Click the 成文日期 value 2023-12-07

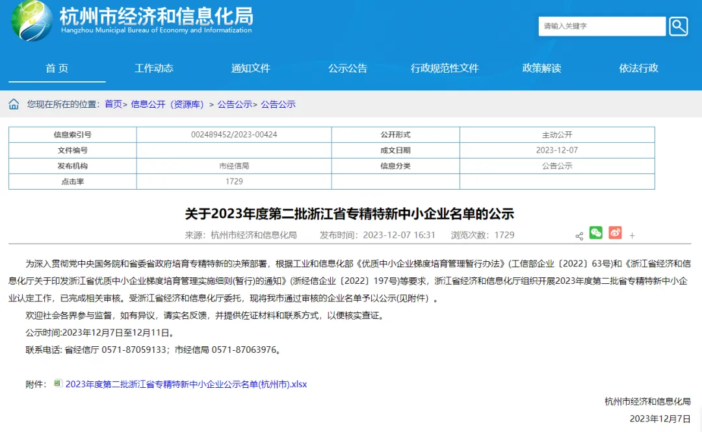click(x=557, y=151)
